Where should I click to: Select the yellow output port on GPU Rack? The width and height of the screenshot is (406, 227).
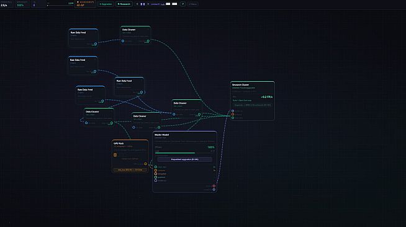point(145,164)
